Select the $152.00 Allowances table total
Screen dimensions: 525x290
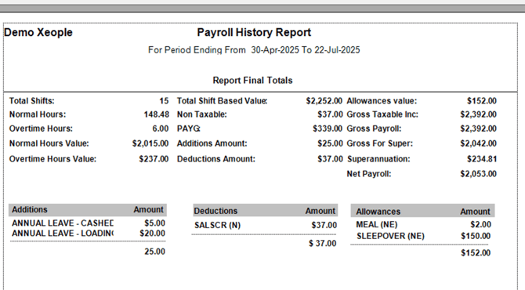coord(476,253)
